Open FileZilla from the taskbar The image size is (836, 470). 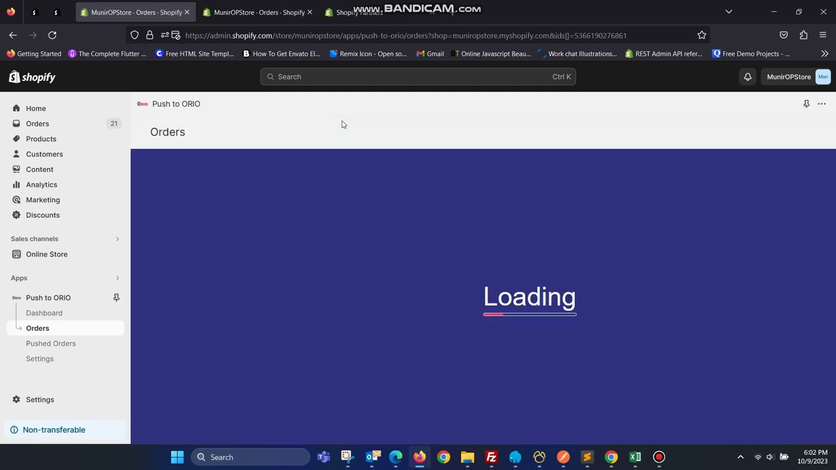pyautogui.click(x=492, y=457)
